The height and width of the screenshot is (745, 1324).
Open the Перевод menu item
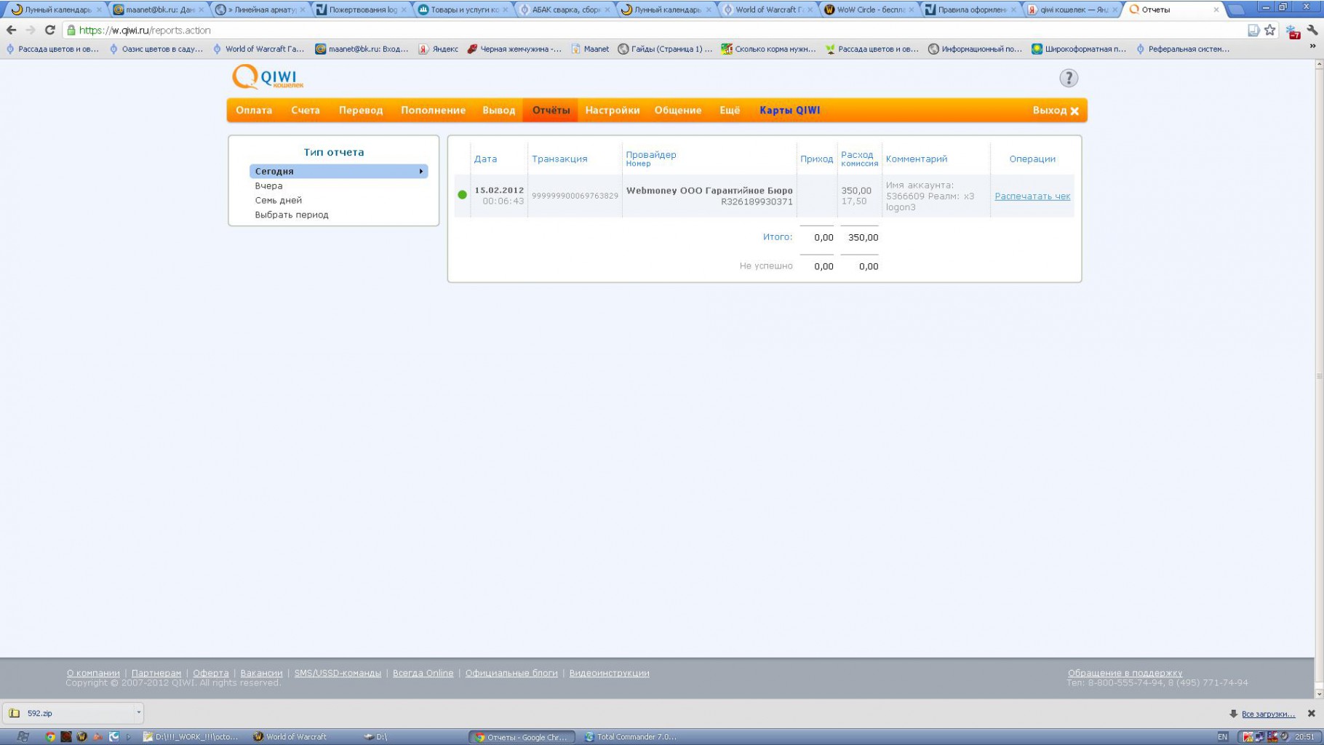pyautogui.click(x=361, y=110)
